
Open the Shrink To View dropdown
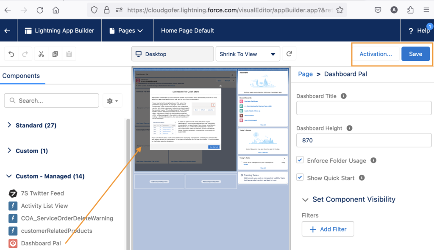pyautogui.click(x=248, y=54)
